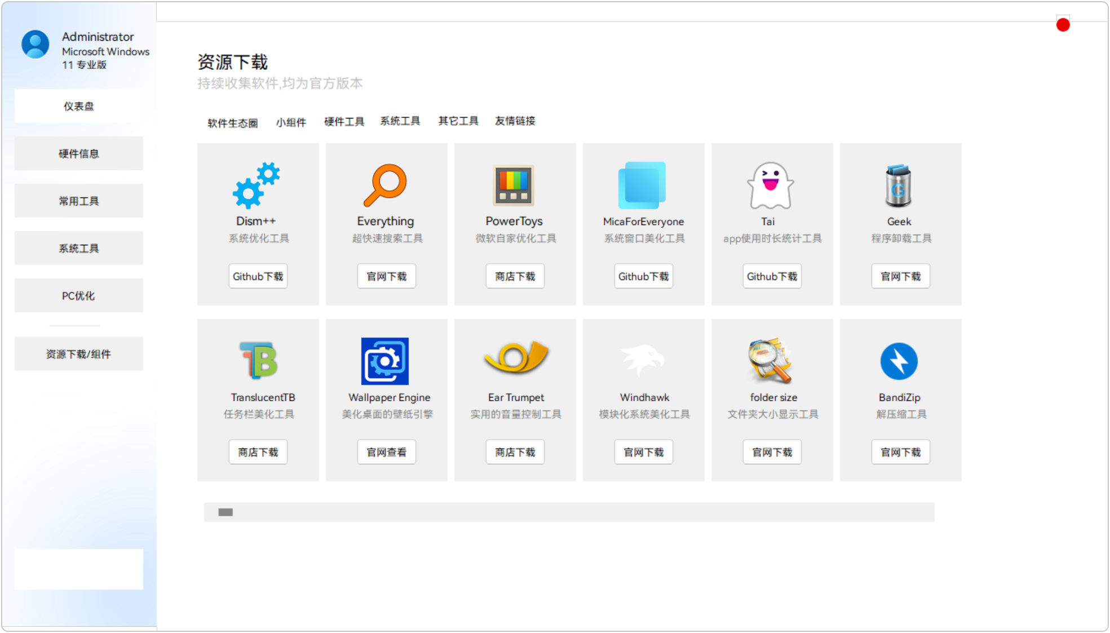Click the Windhawk eagle icon
The image size is (1110, 633).
(642, 360)
